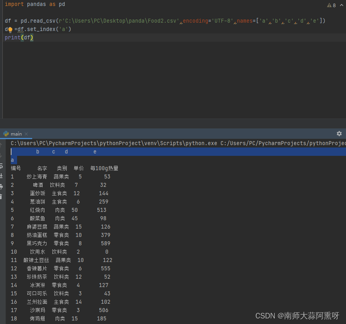Screen dimensions: 346x324
Task: Click column header 'e' in output
Action: 95,152
